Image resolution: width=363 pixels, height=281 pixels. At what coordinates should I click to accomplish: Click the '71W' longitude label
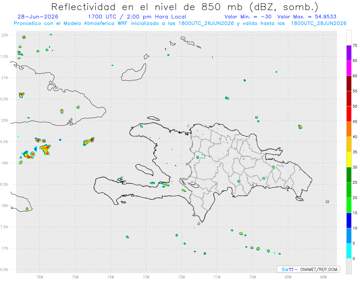point(217,277)
